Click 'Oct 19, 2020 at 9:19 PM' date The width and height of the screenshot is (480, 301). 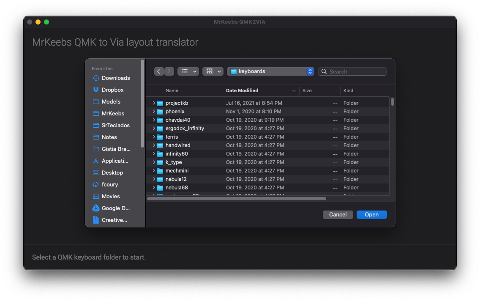255,120
